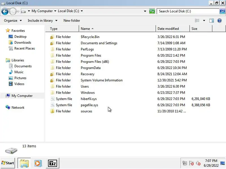Select pagefile.sys system file icon
This screenshot has width=226, height=169.
coord(53,105)
